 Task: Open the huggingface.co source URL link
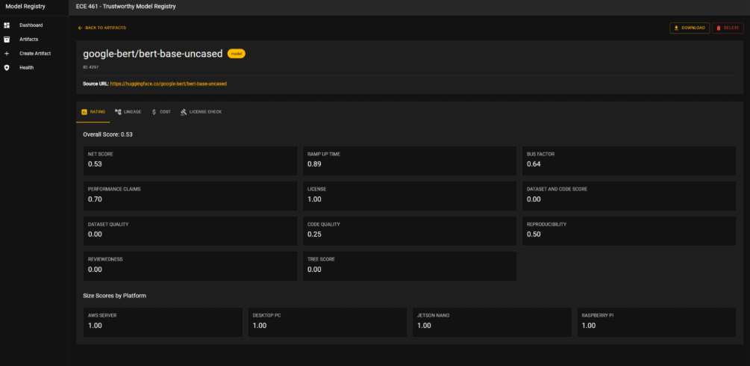pos(169,84)
